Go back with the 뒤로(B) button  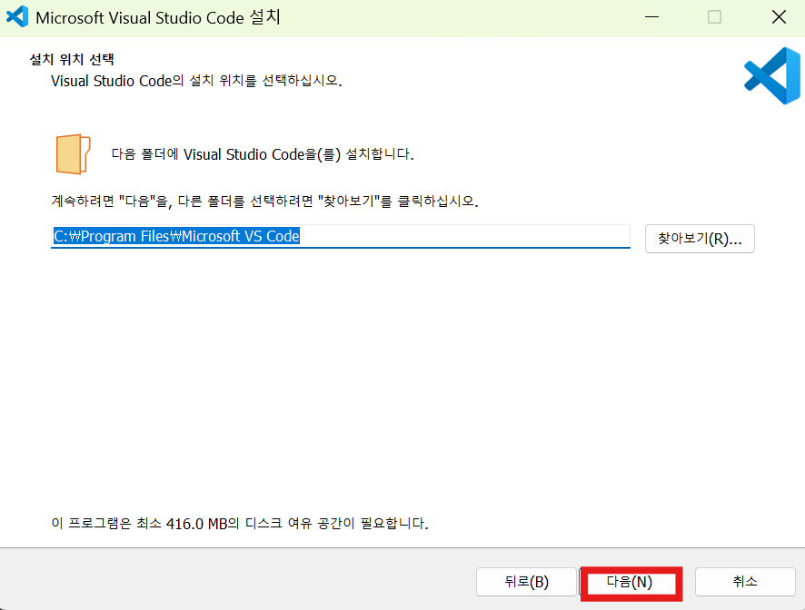pos(526,582)
